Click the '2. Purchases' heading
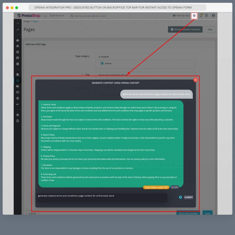The image size is (235, 235). (x=46, y=117)
